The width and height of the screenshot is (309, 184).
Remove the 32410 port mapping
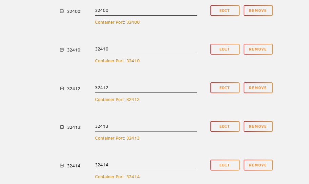(x=258, y=49)
